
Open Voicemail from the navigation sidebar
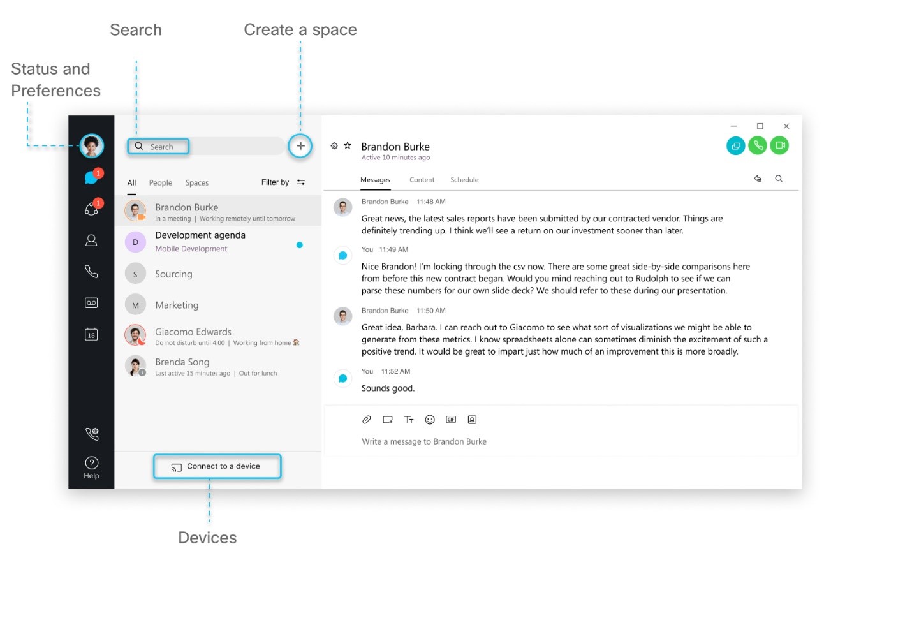91,302
